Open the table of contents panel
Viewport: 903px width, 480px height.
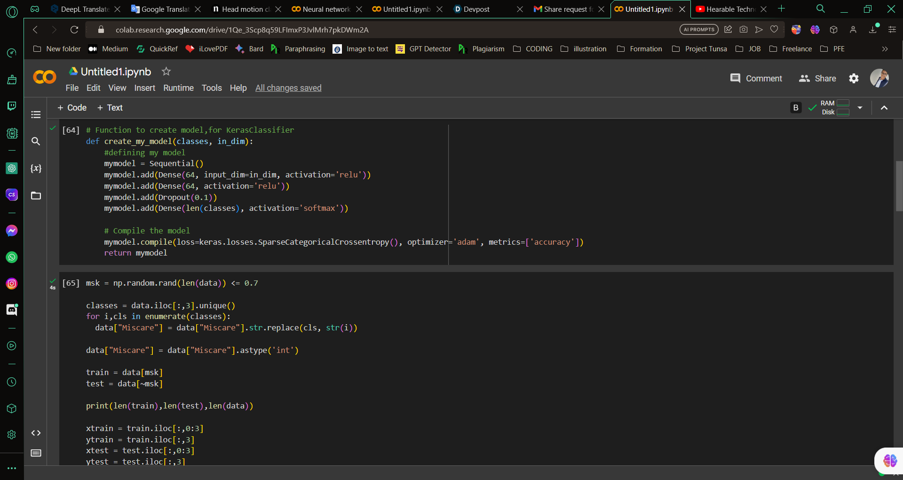coord(36,114)
